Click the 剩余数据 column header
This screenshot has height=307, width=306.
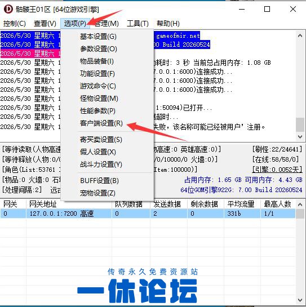[206, 204]
